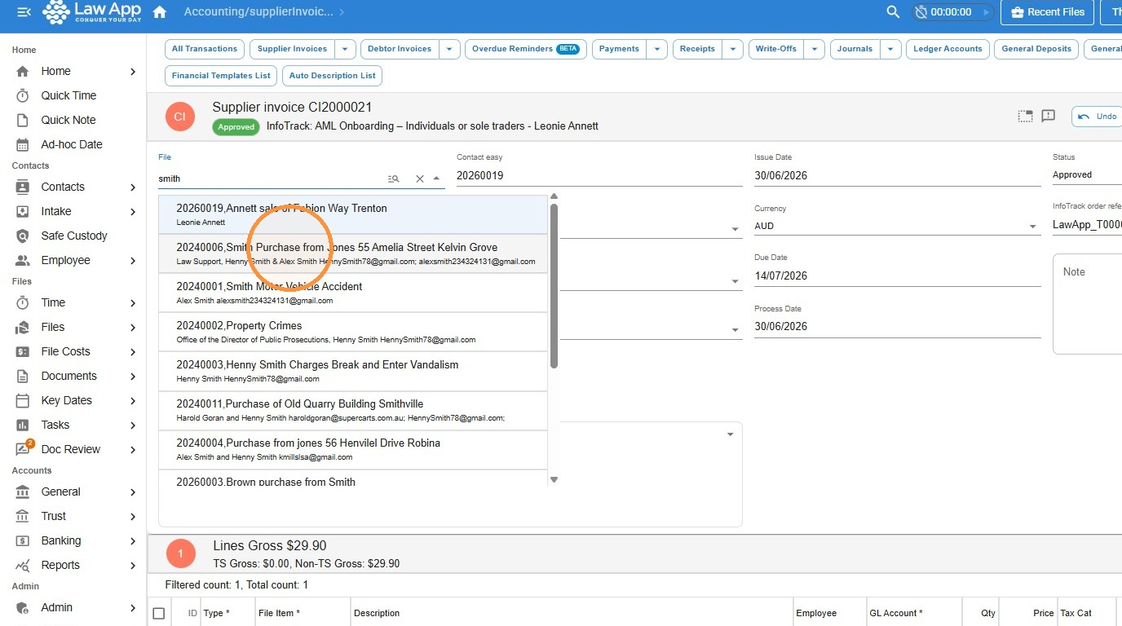Select file 20240002 Property Crimes

[353, 332]
